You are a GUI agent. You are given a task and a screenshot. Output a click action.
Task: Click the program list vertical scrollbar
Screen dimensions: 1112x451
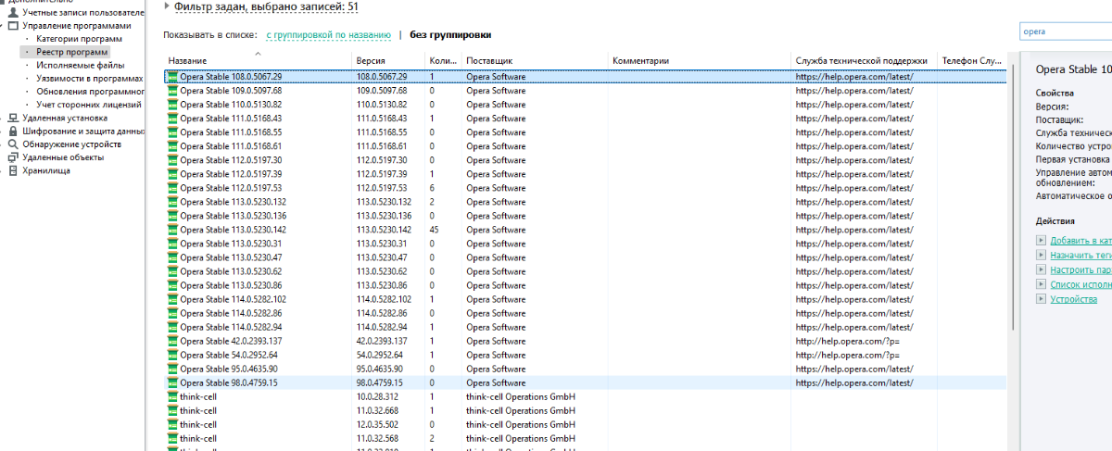click(1014, 199)
